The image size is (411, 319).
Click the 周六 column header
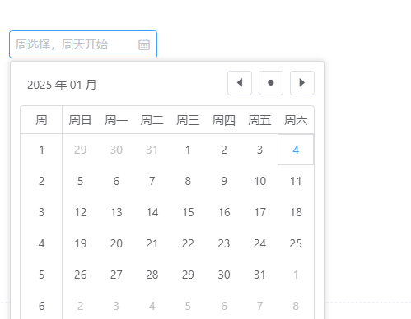pyautogui.click(x=296, y=120)
